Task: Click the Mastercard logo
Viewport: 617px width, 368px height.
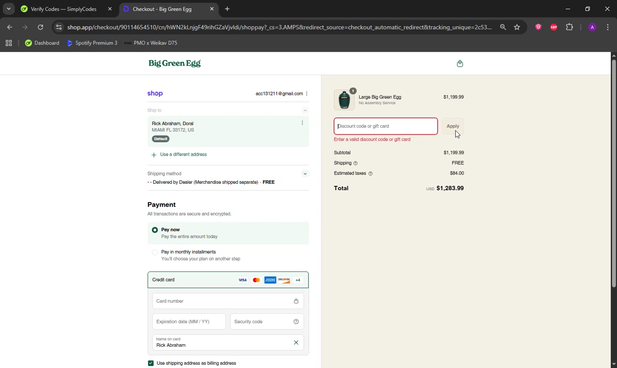Action: 256,280
